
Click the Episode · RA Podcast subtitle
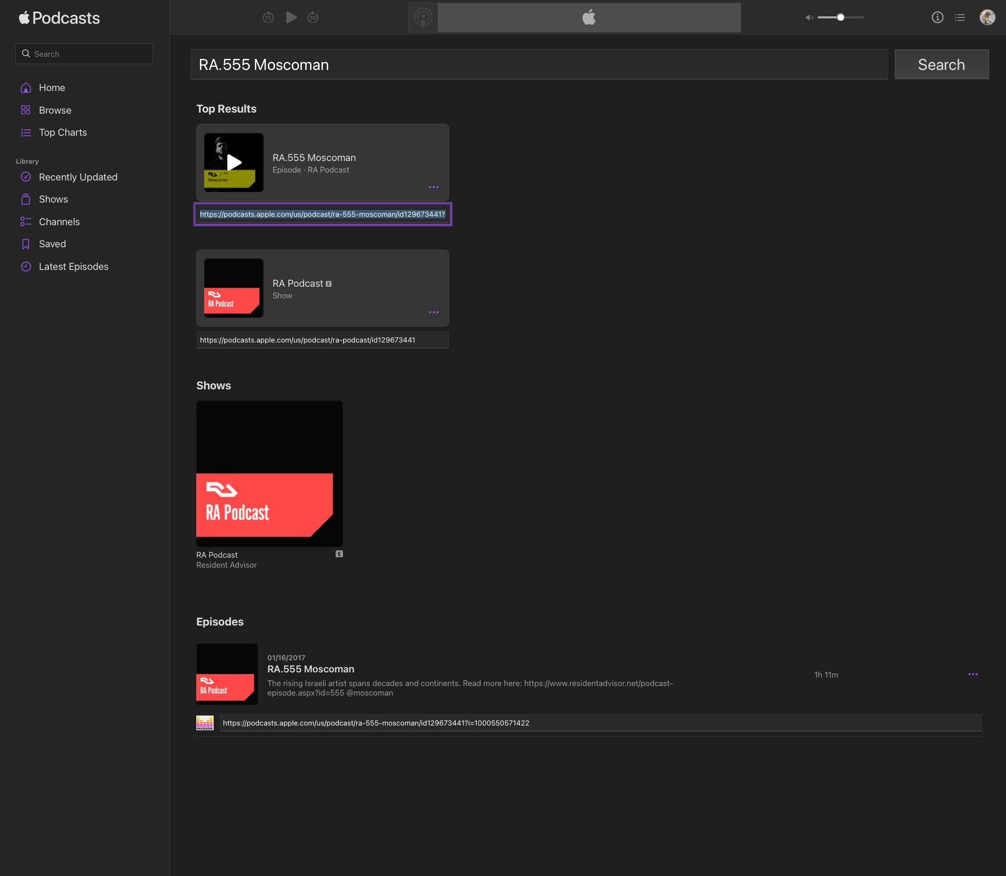click(x=310, y=170)
